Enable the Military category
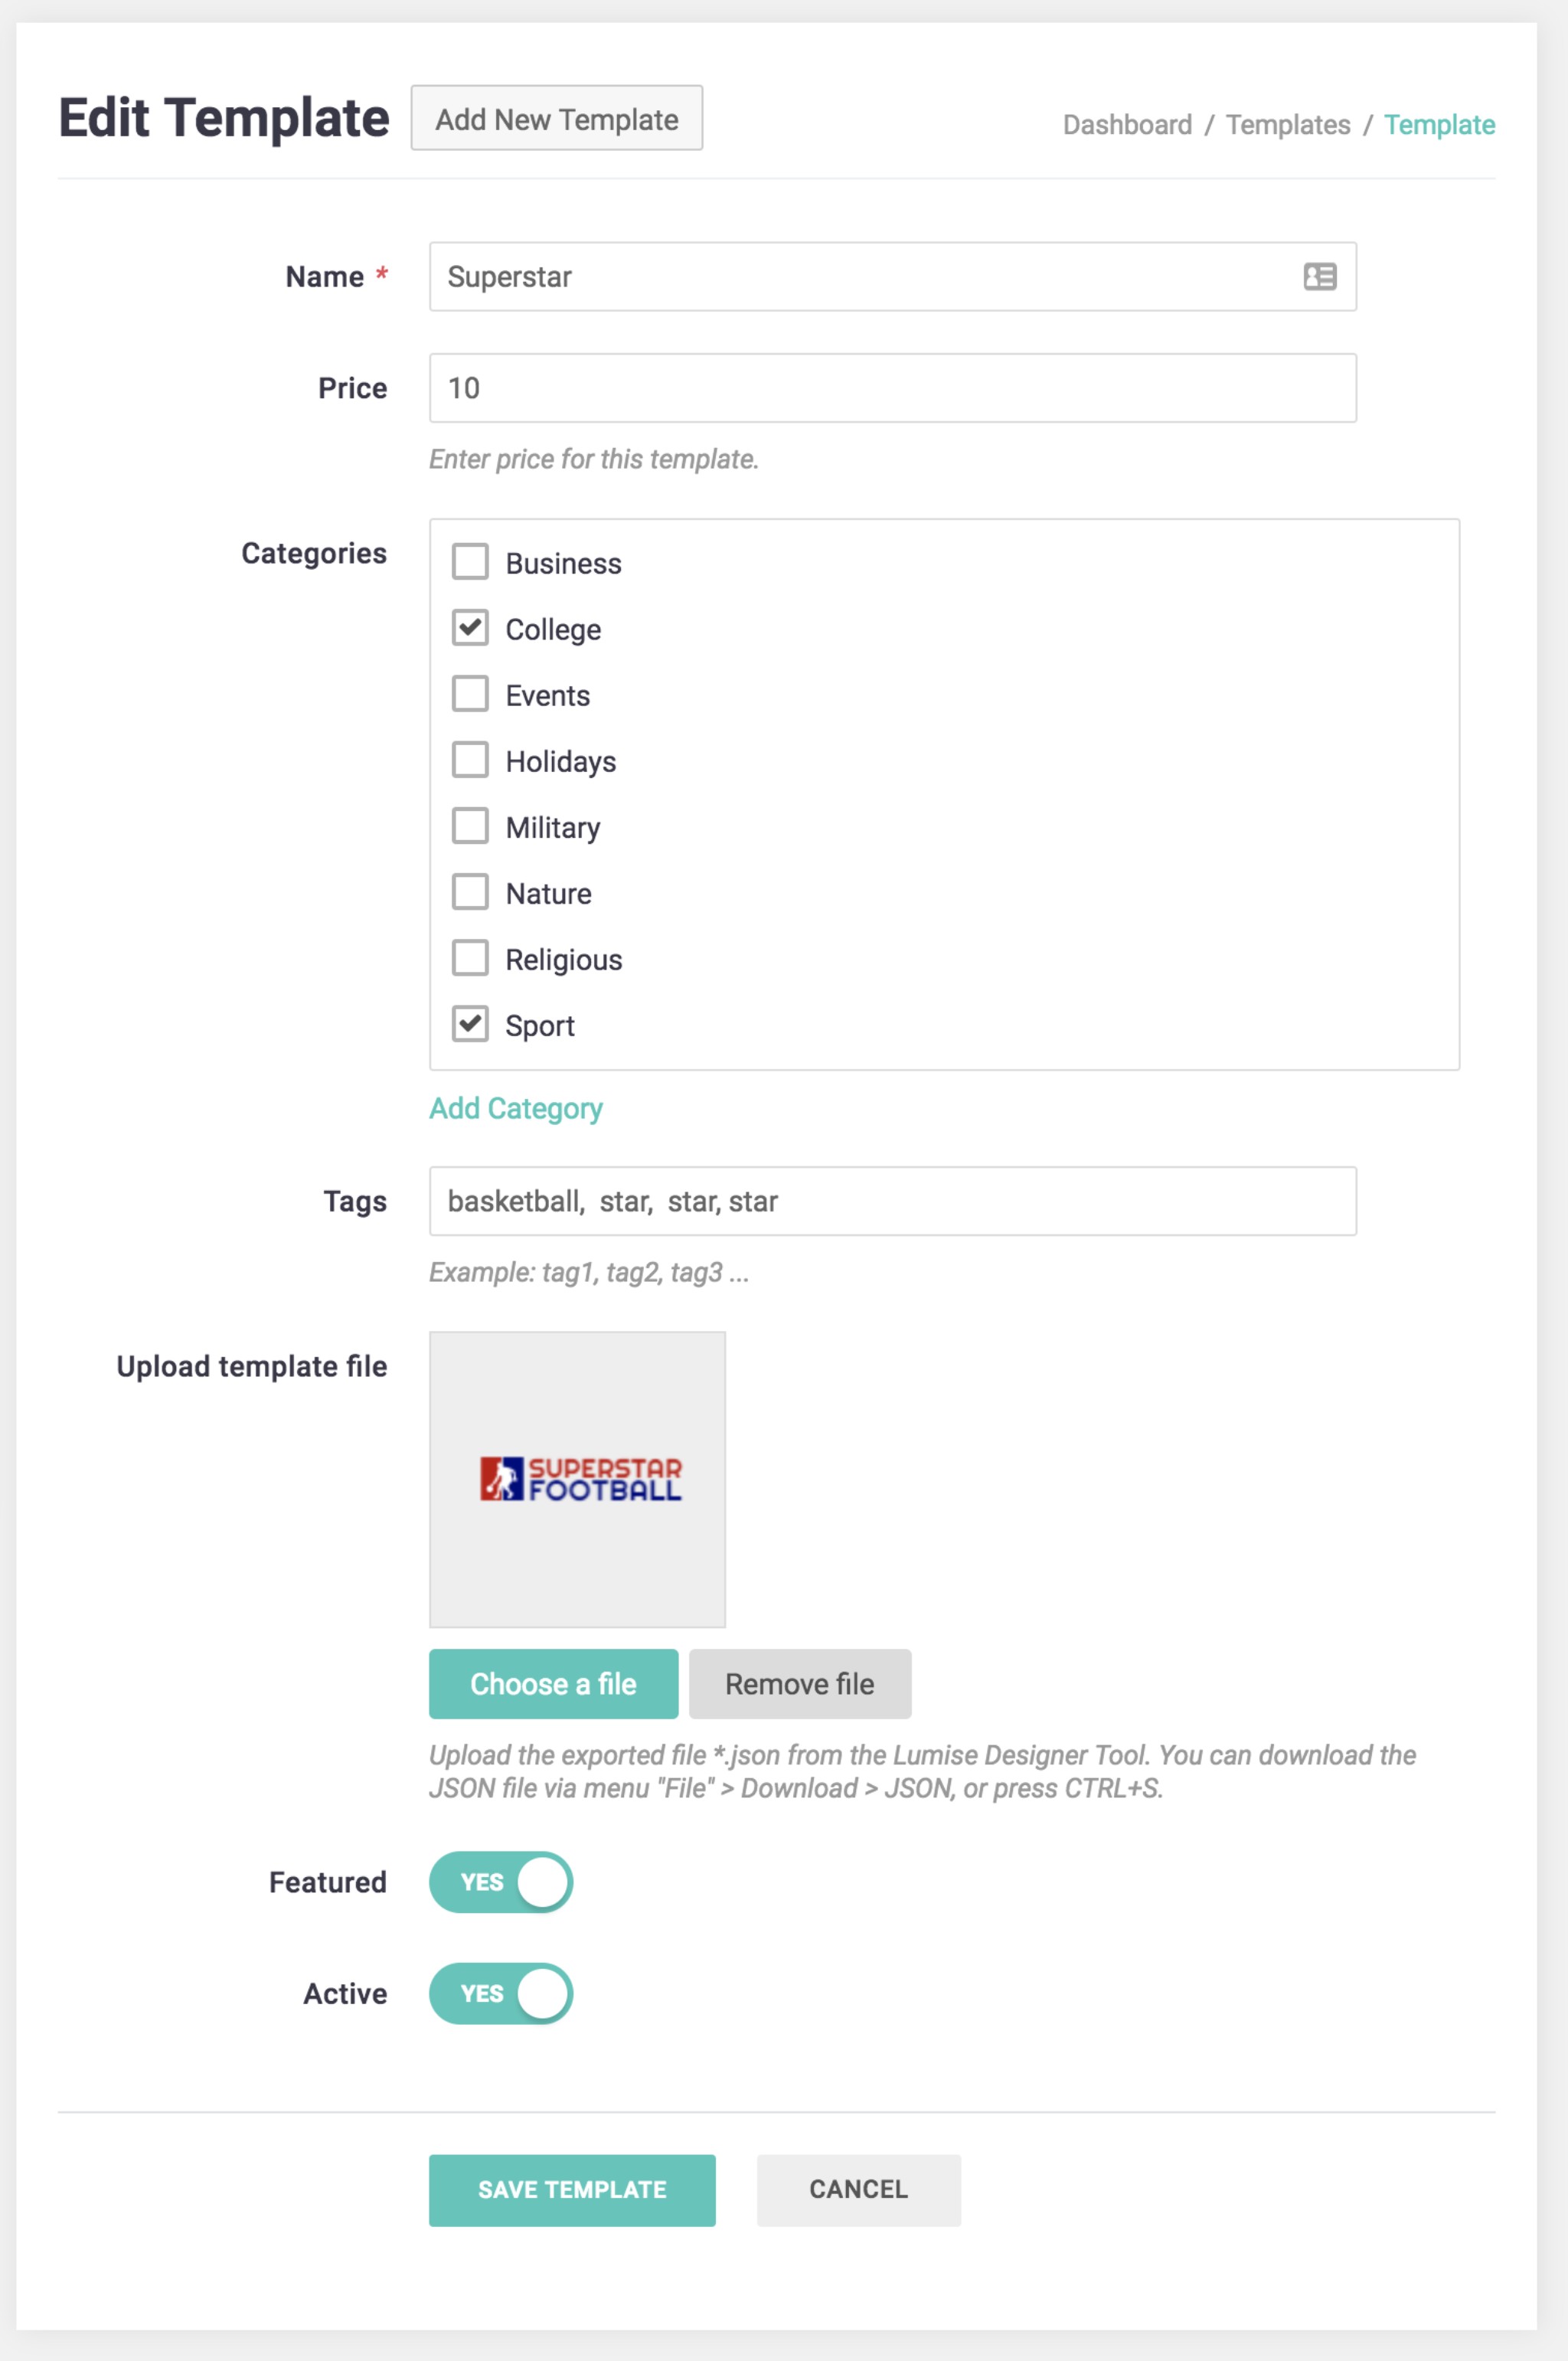Image resolution: width=1568 pixels, height=2361 pixels. tap(470, 826)
